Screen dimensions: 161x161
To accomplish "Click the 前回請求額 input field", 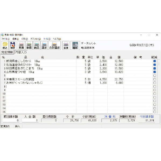I will click(11, 120).
